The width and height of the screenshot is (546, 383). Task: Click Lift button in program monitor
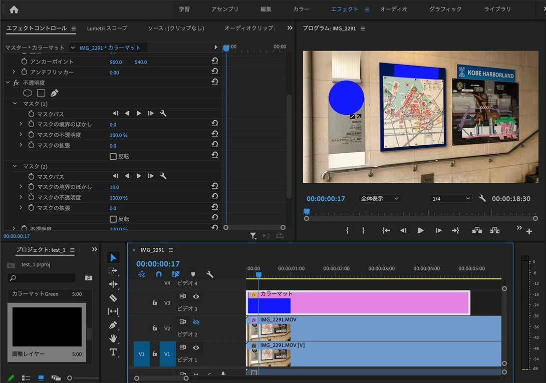pyautogui.click(x=477, y=230)
